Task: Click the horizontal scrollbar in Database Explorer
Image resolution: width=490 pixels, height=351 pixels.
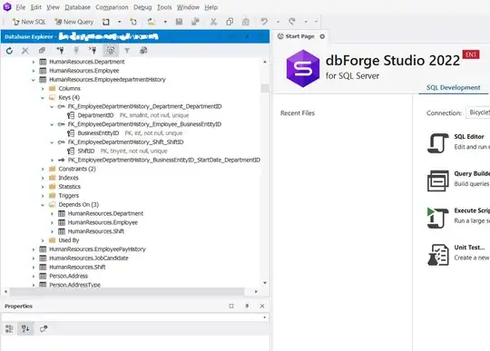Action: pos(127,291)
